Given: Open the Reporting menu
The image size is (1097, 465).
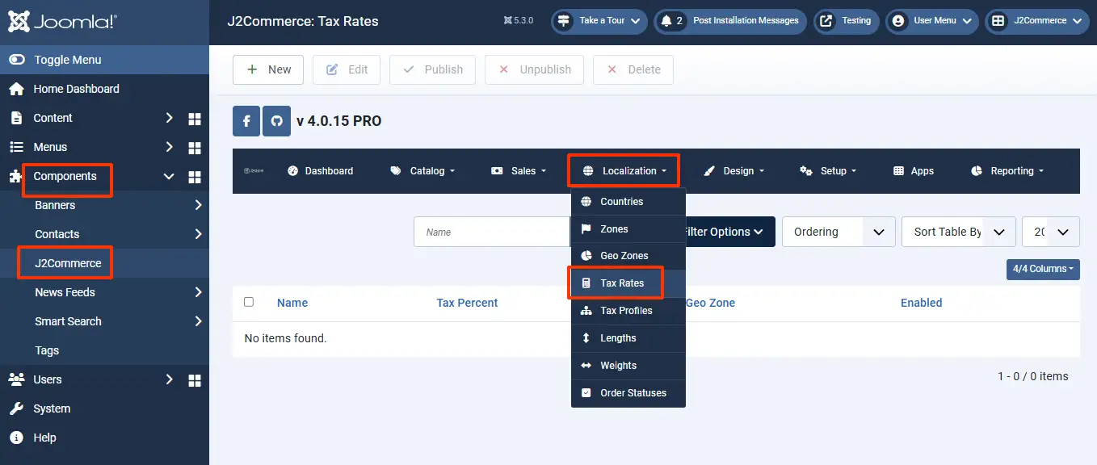Looking at the screenshot, I should pyautogui.click(x=1007, y=171).
